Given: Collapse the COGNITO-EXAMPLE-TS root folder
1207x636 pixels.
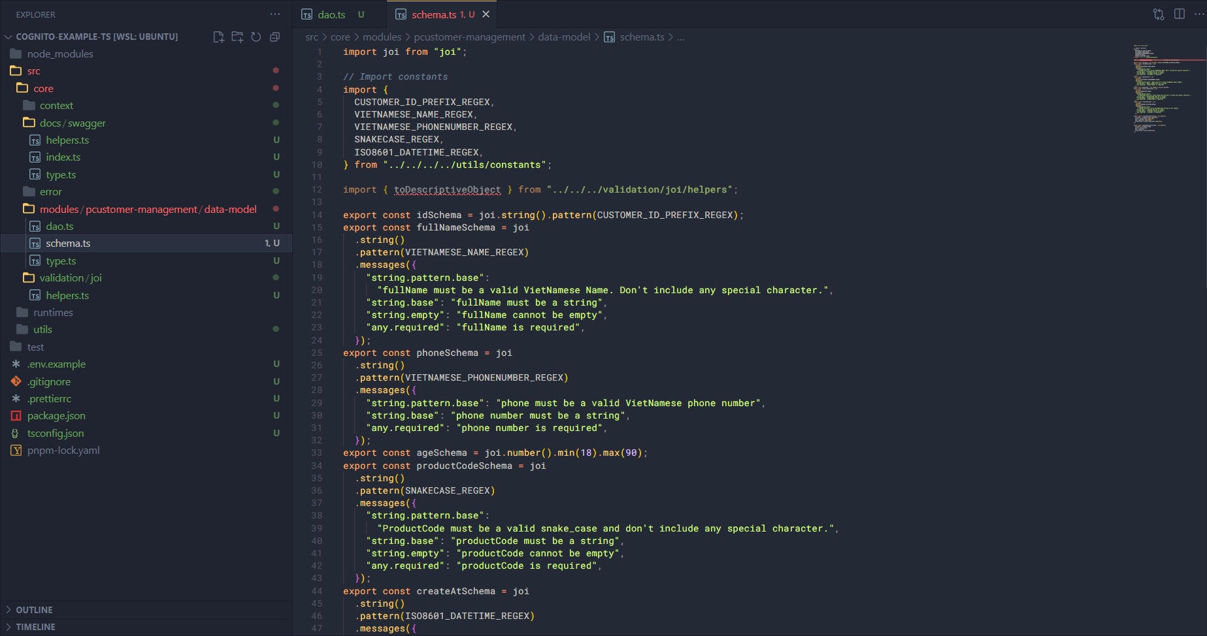Looking at the screenshot, I should tap(96, 37).
